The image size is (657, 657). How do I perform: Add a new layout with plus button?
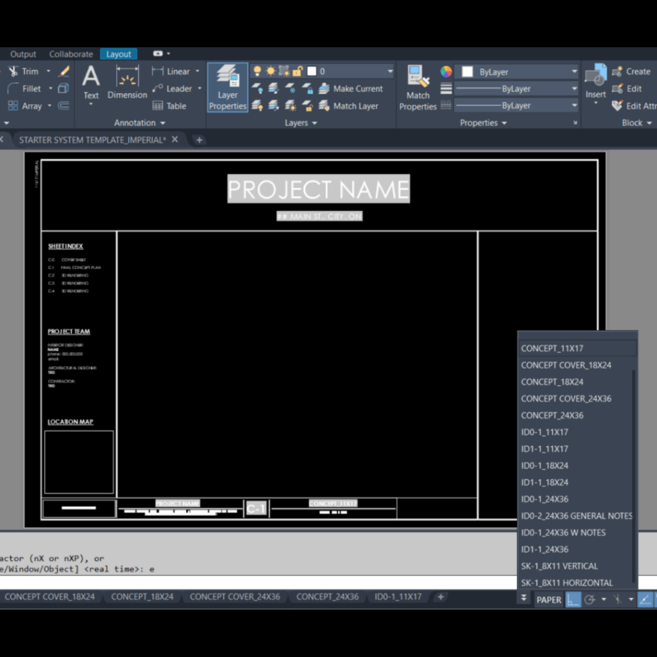[x=440, y=597]
